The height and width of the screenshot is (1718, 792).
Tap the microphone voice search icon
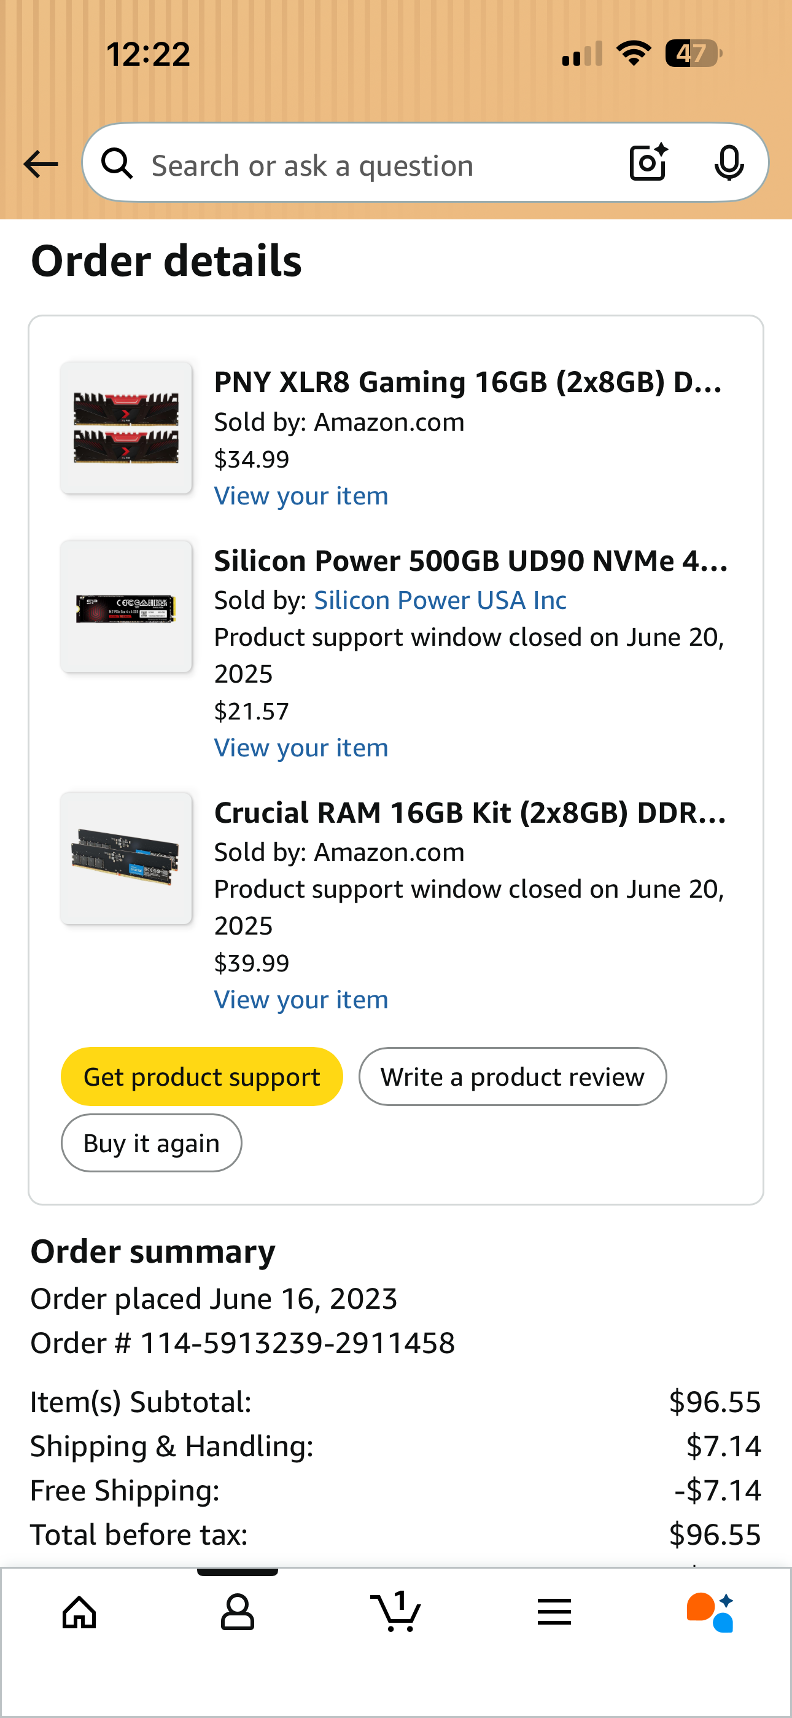(x=729, y=163)
